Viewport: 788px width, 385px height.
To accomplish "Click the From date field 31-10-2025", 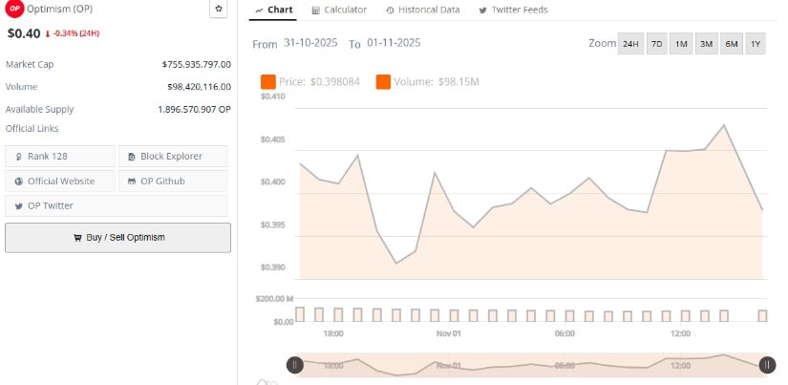I will [310, 43].
